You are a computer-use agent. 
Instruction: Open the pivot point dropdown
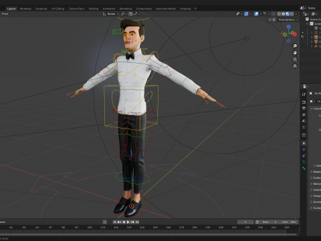click(124, 14)
